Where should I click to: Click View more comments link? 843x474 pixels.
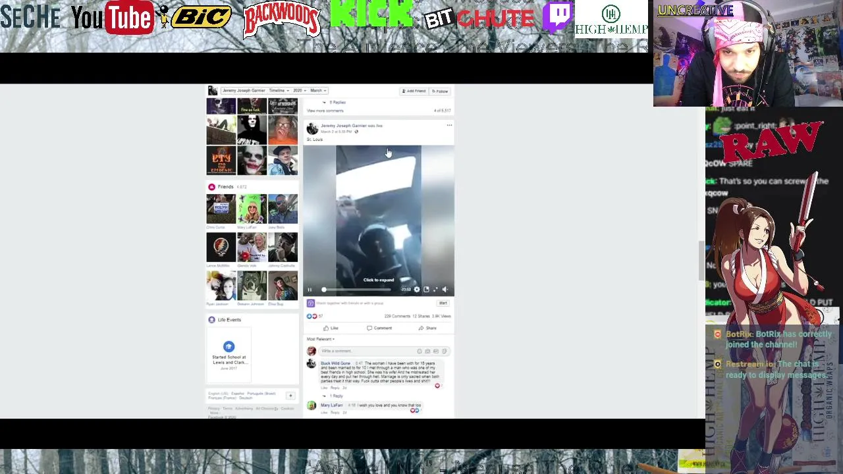click(x=325, y=111)
